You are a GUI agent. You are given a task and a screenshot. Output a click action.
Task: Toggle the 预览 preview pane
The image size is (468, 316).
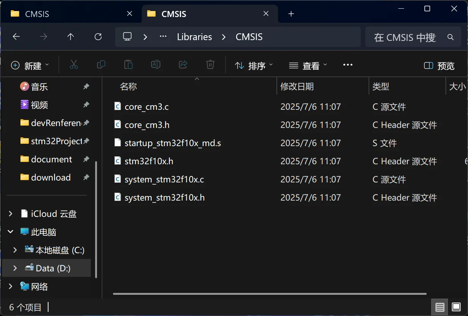(x=439, y=66)
